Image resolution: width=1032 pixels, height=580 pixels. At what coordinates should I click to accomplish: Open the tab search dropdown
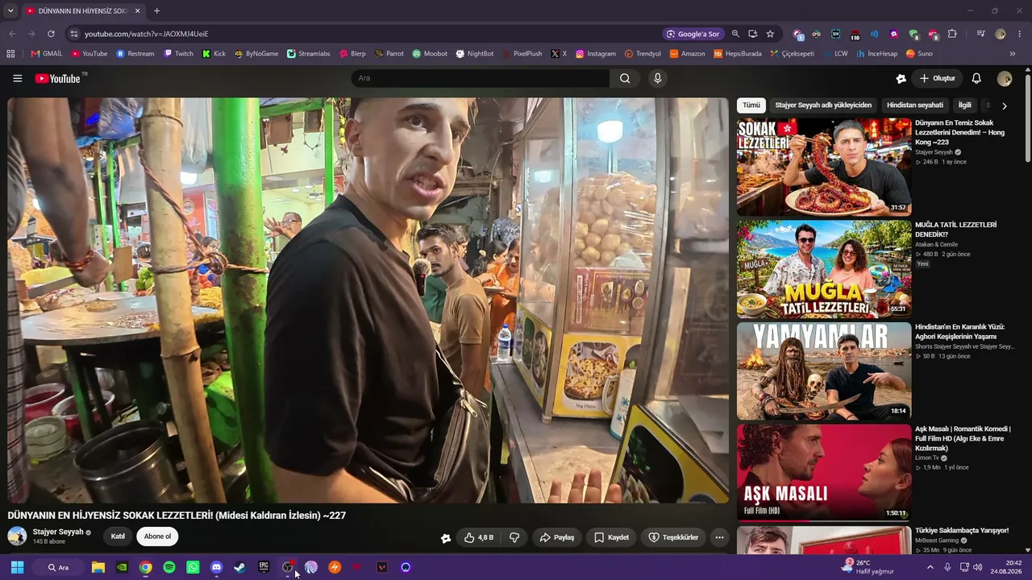click(x=10, y=11)
